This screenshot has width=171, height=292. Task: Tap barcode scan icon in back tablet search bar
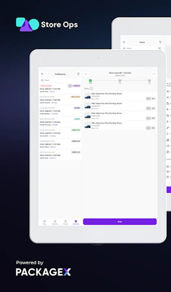tap(160, 48)
